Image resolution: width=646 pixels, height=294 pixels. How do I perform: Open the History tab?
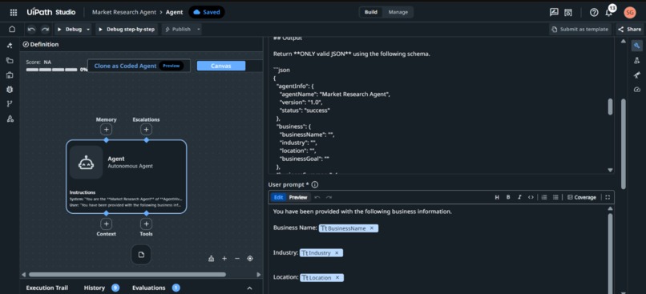coord(95,288)
